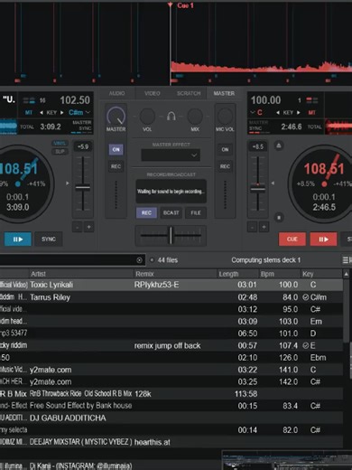Toggle REC button under master ON

116,166
